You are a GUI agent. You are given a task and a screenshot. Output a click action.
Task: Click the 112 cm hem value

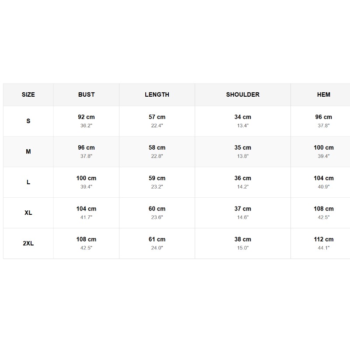click(x=324, y=239)
